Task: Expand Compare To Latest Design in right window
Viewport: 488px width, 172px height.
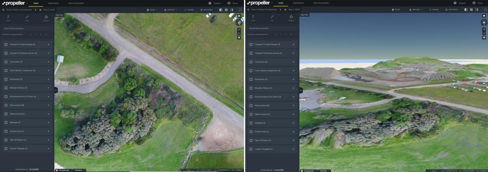Action: pos(294,44)
